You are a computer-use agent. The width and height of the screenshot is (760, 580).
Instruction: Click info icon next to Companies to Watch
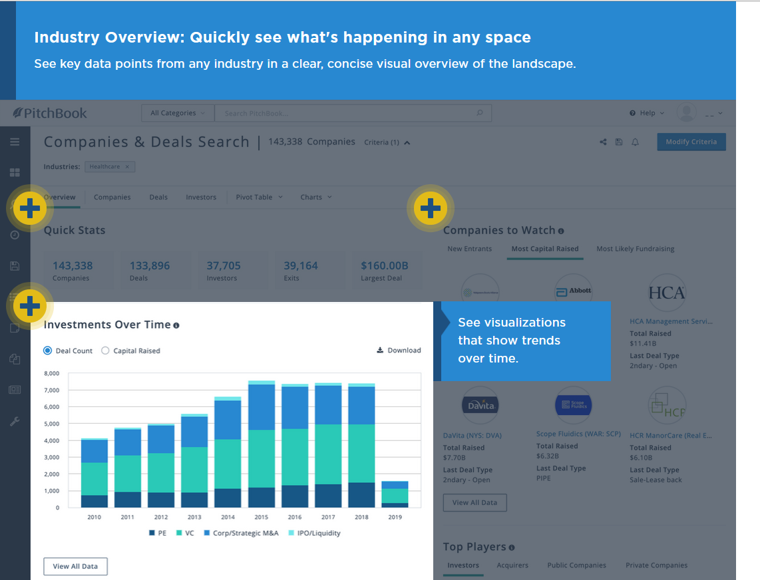[x=561, y=231]
